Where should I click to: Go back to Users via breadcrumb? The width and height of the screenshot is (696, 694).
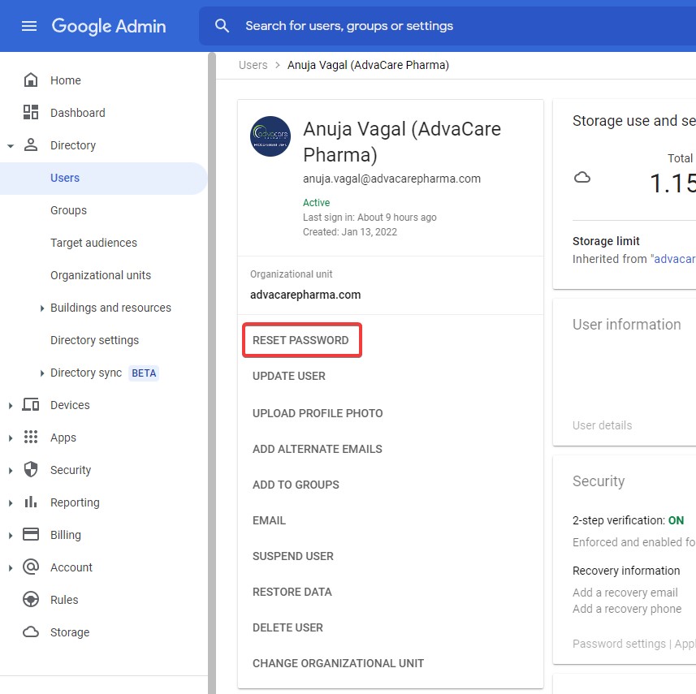[x=253, y=65]
